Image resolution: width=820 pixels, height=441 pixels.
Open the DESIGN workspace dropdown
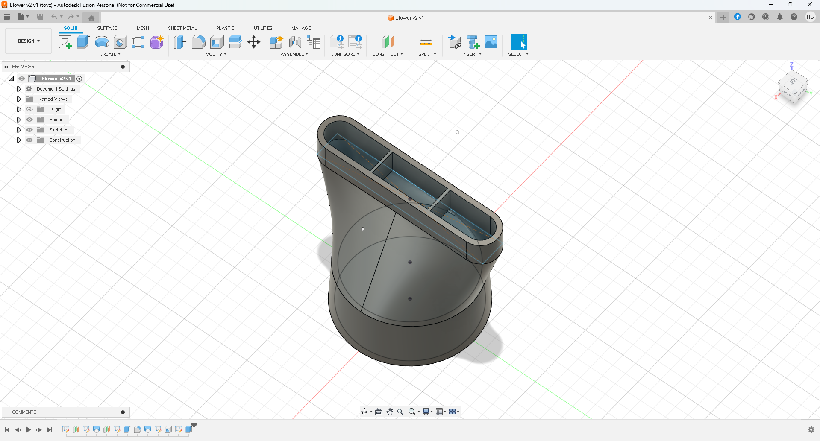[29, 41]
